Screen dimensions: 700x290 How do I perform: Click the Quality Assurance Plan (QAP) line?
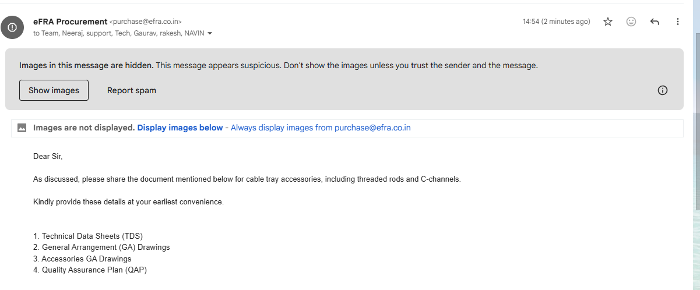pos(90,270)
